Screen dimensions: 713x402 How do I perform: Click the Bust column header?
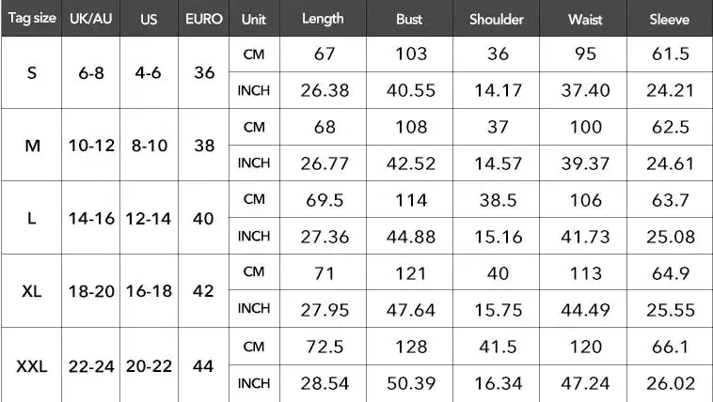tap(410, 19)
